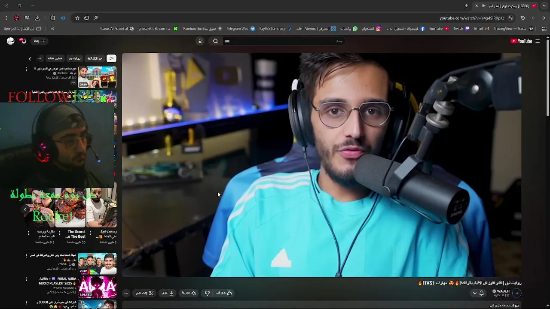
Task: Expand the bookmarks overflow chevron
Action: tap(52, 29)
